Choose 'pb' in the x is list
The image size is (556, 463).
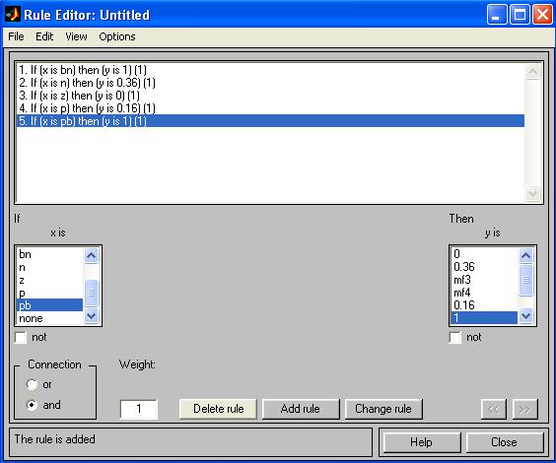tap(49, 305)
